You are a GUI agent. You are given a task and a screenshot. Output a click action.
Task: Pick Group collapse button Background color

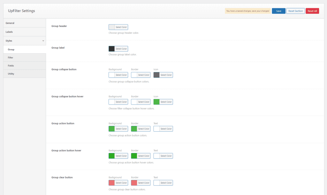pos(118,75)
